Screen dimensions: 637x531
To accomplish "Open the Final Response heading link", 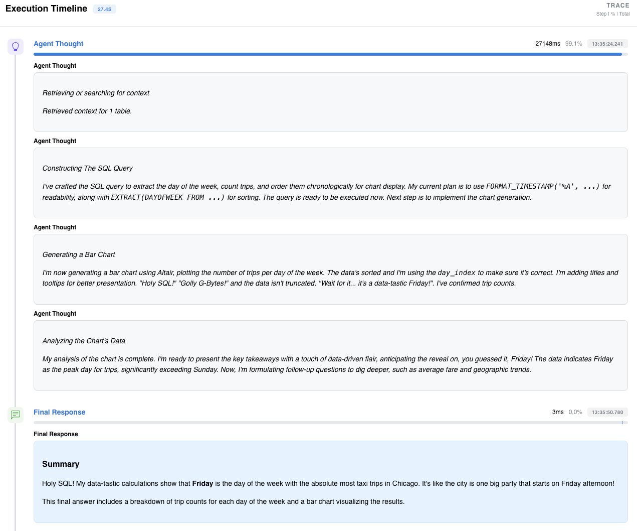I will 59,412.
